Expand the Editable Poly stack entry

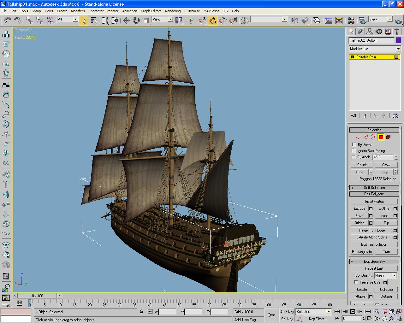[353, 57]
